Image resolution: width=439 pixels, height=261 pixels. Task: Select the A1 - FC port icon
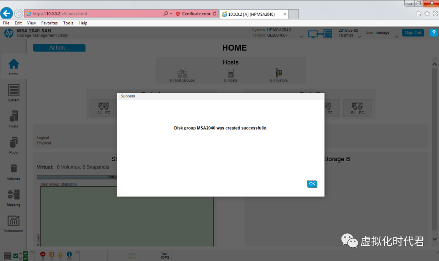pos(104,106)
